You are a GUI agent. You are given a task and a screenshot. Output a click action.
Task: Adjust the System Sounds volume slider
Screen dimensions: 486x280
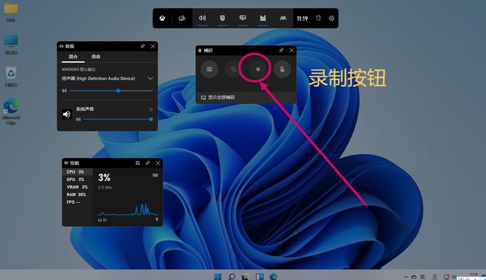(x=118, y=119)
